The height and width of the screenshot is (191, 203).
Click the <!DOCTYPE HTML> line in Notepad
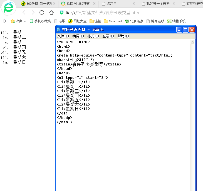point(73,42)
